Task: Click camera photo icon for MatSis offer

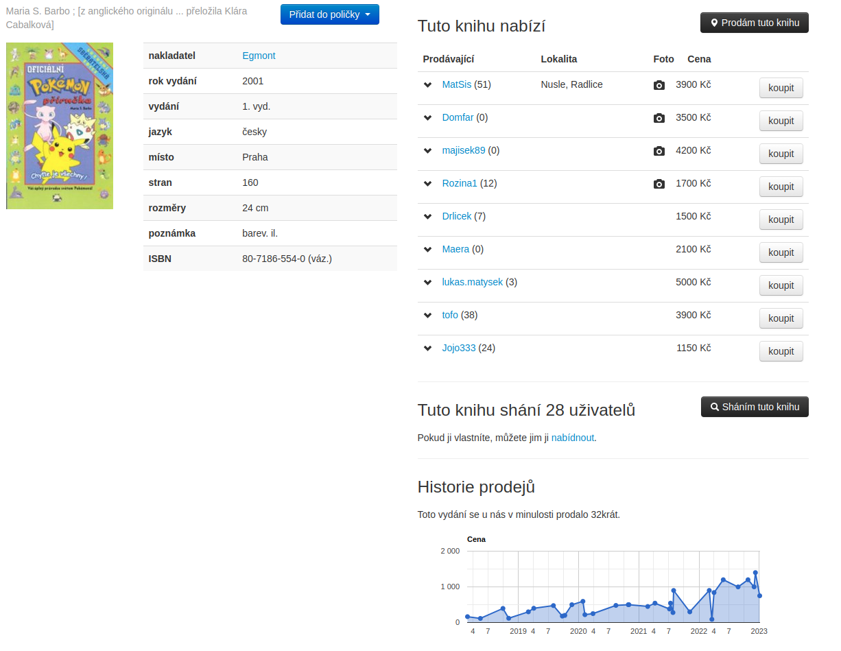Action: pos(659,85)
